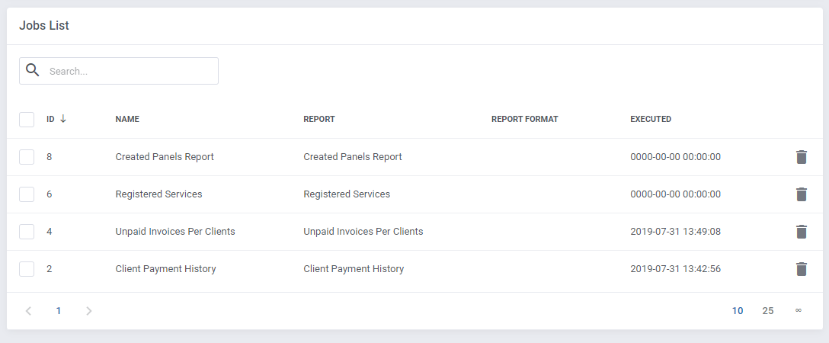Toggle the select-all checkbox in header

[27, 120]
